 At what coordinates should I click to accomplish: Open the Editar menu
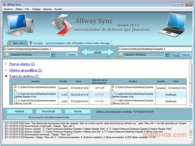(19, 9)
